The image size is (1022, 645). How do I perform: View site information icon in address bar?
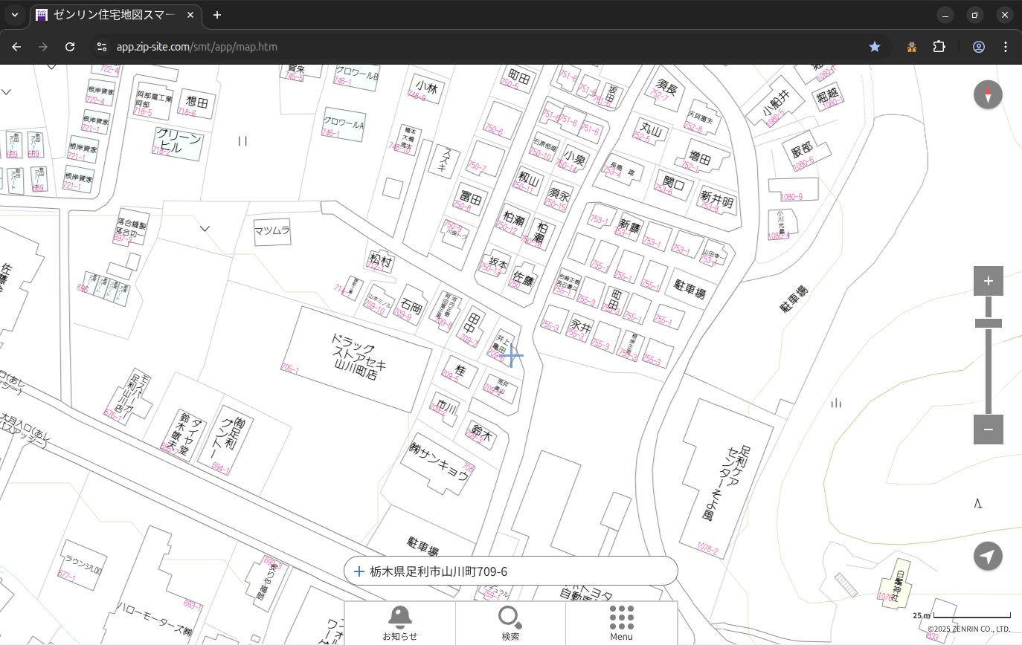tap(102, 47)
